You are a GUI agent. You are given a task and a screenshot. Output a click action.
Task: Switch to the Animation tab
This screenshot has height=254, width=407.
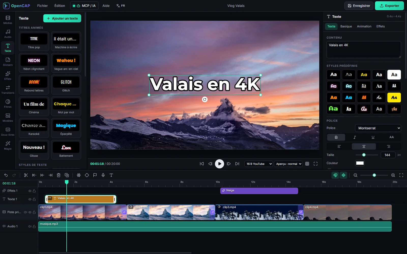coord(364,26)
